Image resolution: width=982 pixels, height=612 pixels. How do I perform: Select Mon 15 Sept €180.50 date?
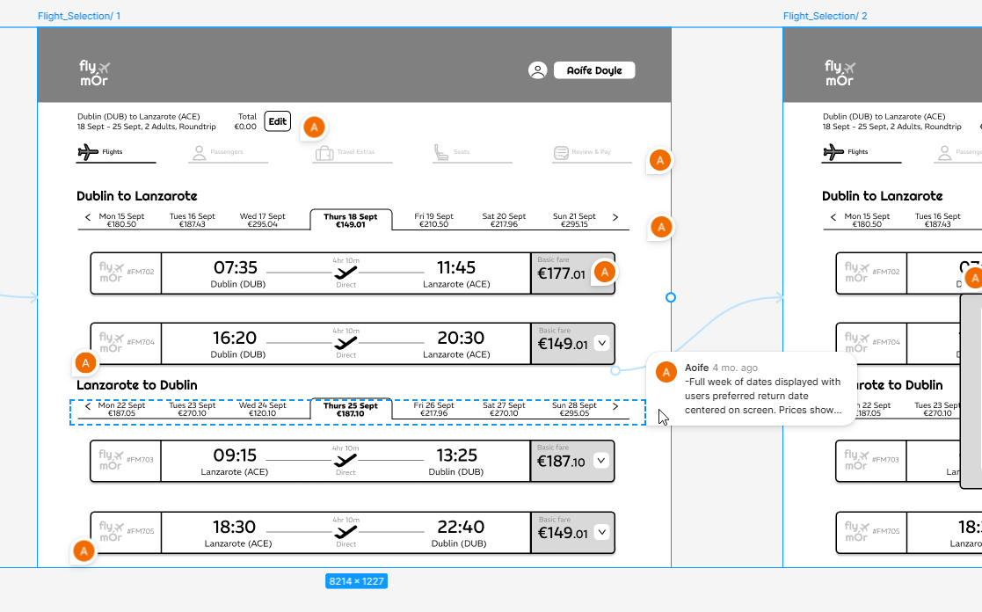[121, 220]
